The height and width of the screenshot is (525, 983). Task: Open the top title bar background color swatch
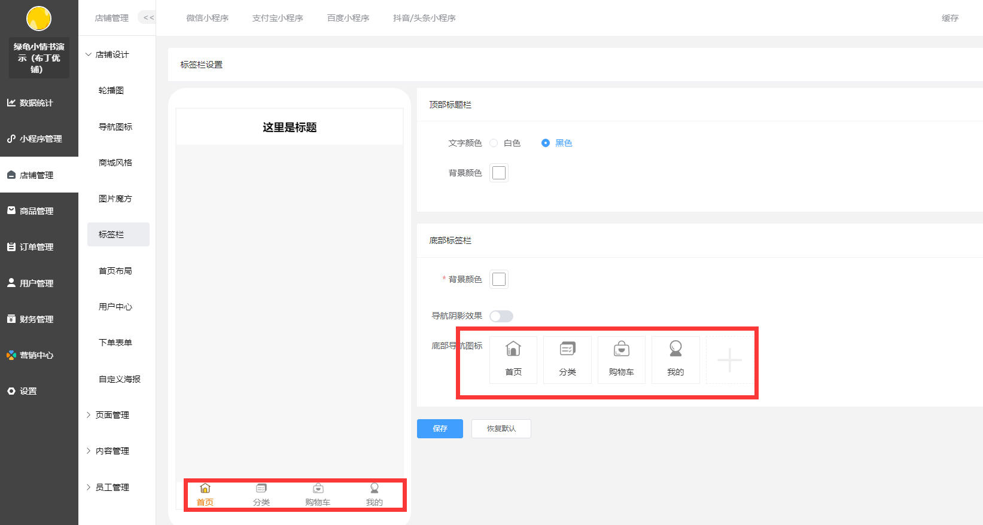pyautogui.click(x=499, y=173)
